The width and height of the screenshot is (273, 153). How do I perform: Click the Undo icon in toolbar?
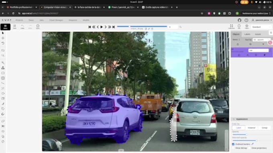[22, 27]
